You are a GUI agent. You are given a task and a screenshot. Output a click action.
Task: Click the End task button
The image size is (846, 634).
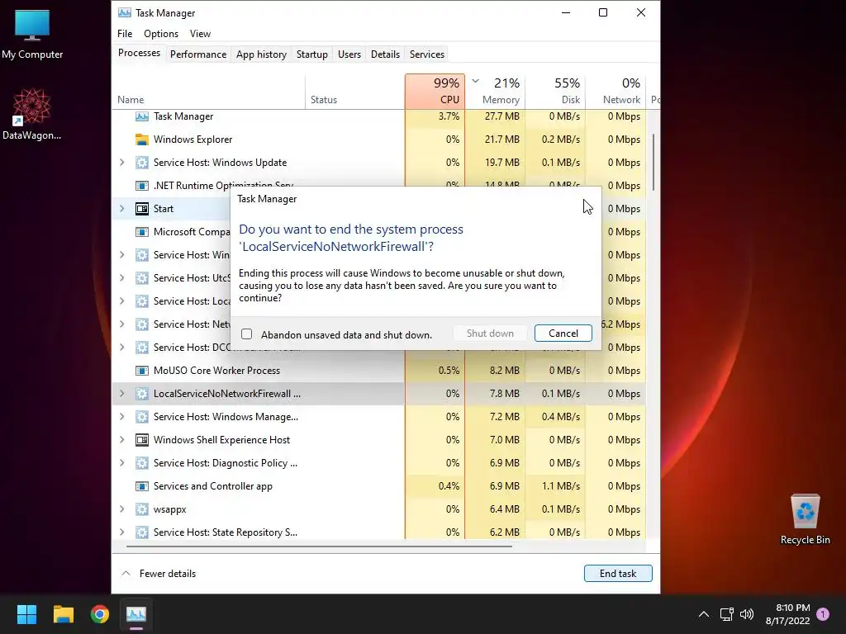point(618,573)
